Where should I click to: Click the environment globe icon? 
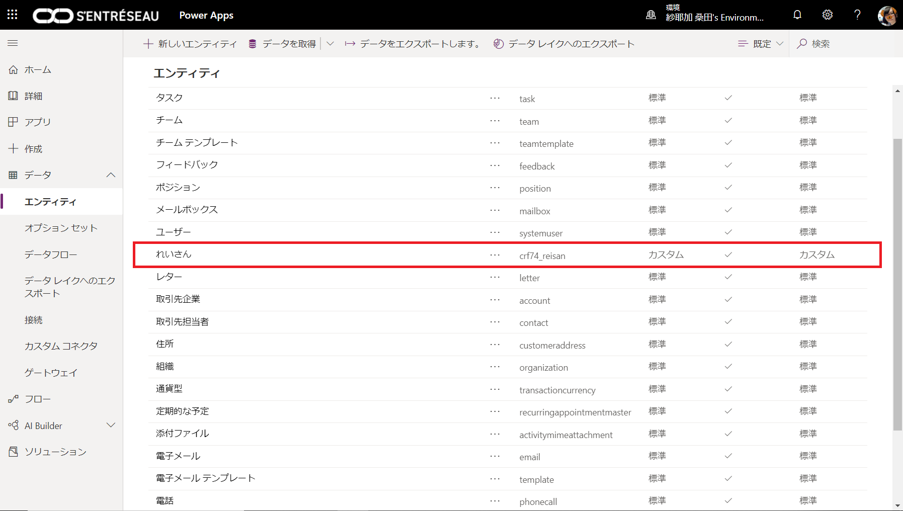pos(651,15)
